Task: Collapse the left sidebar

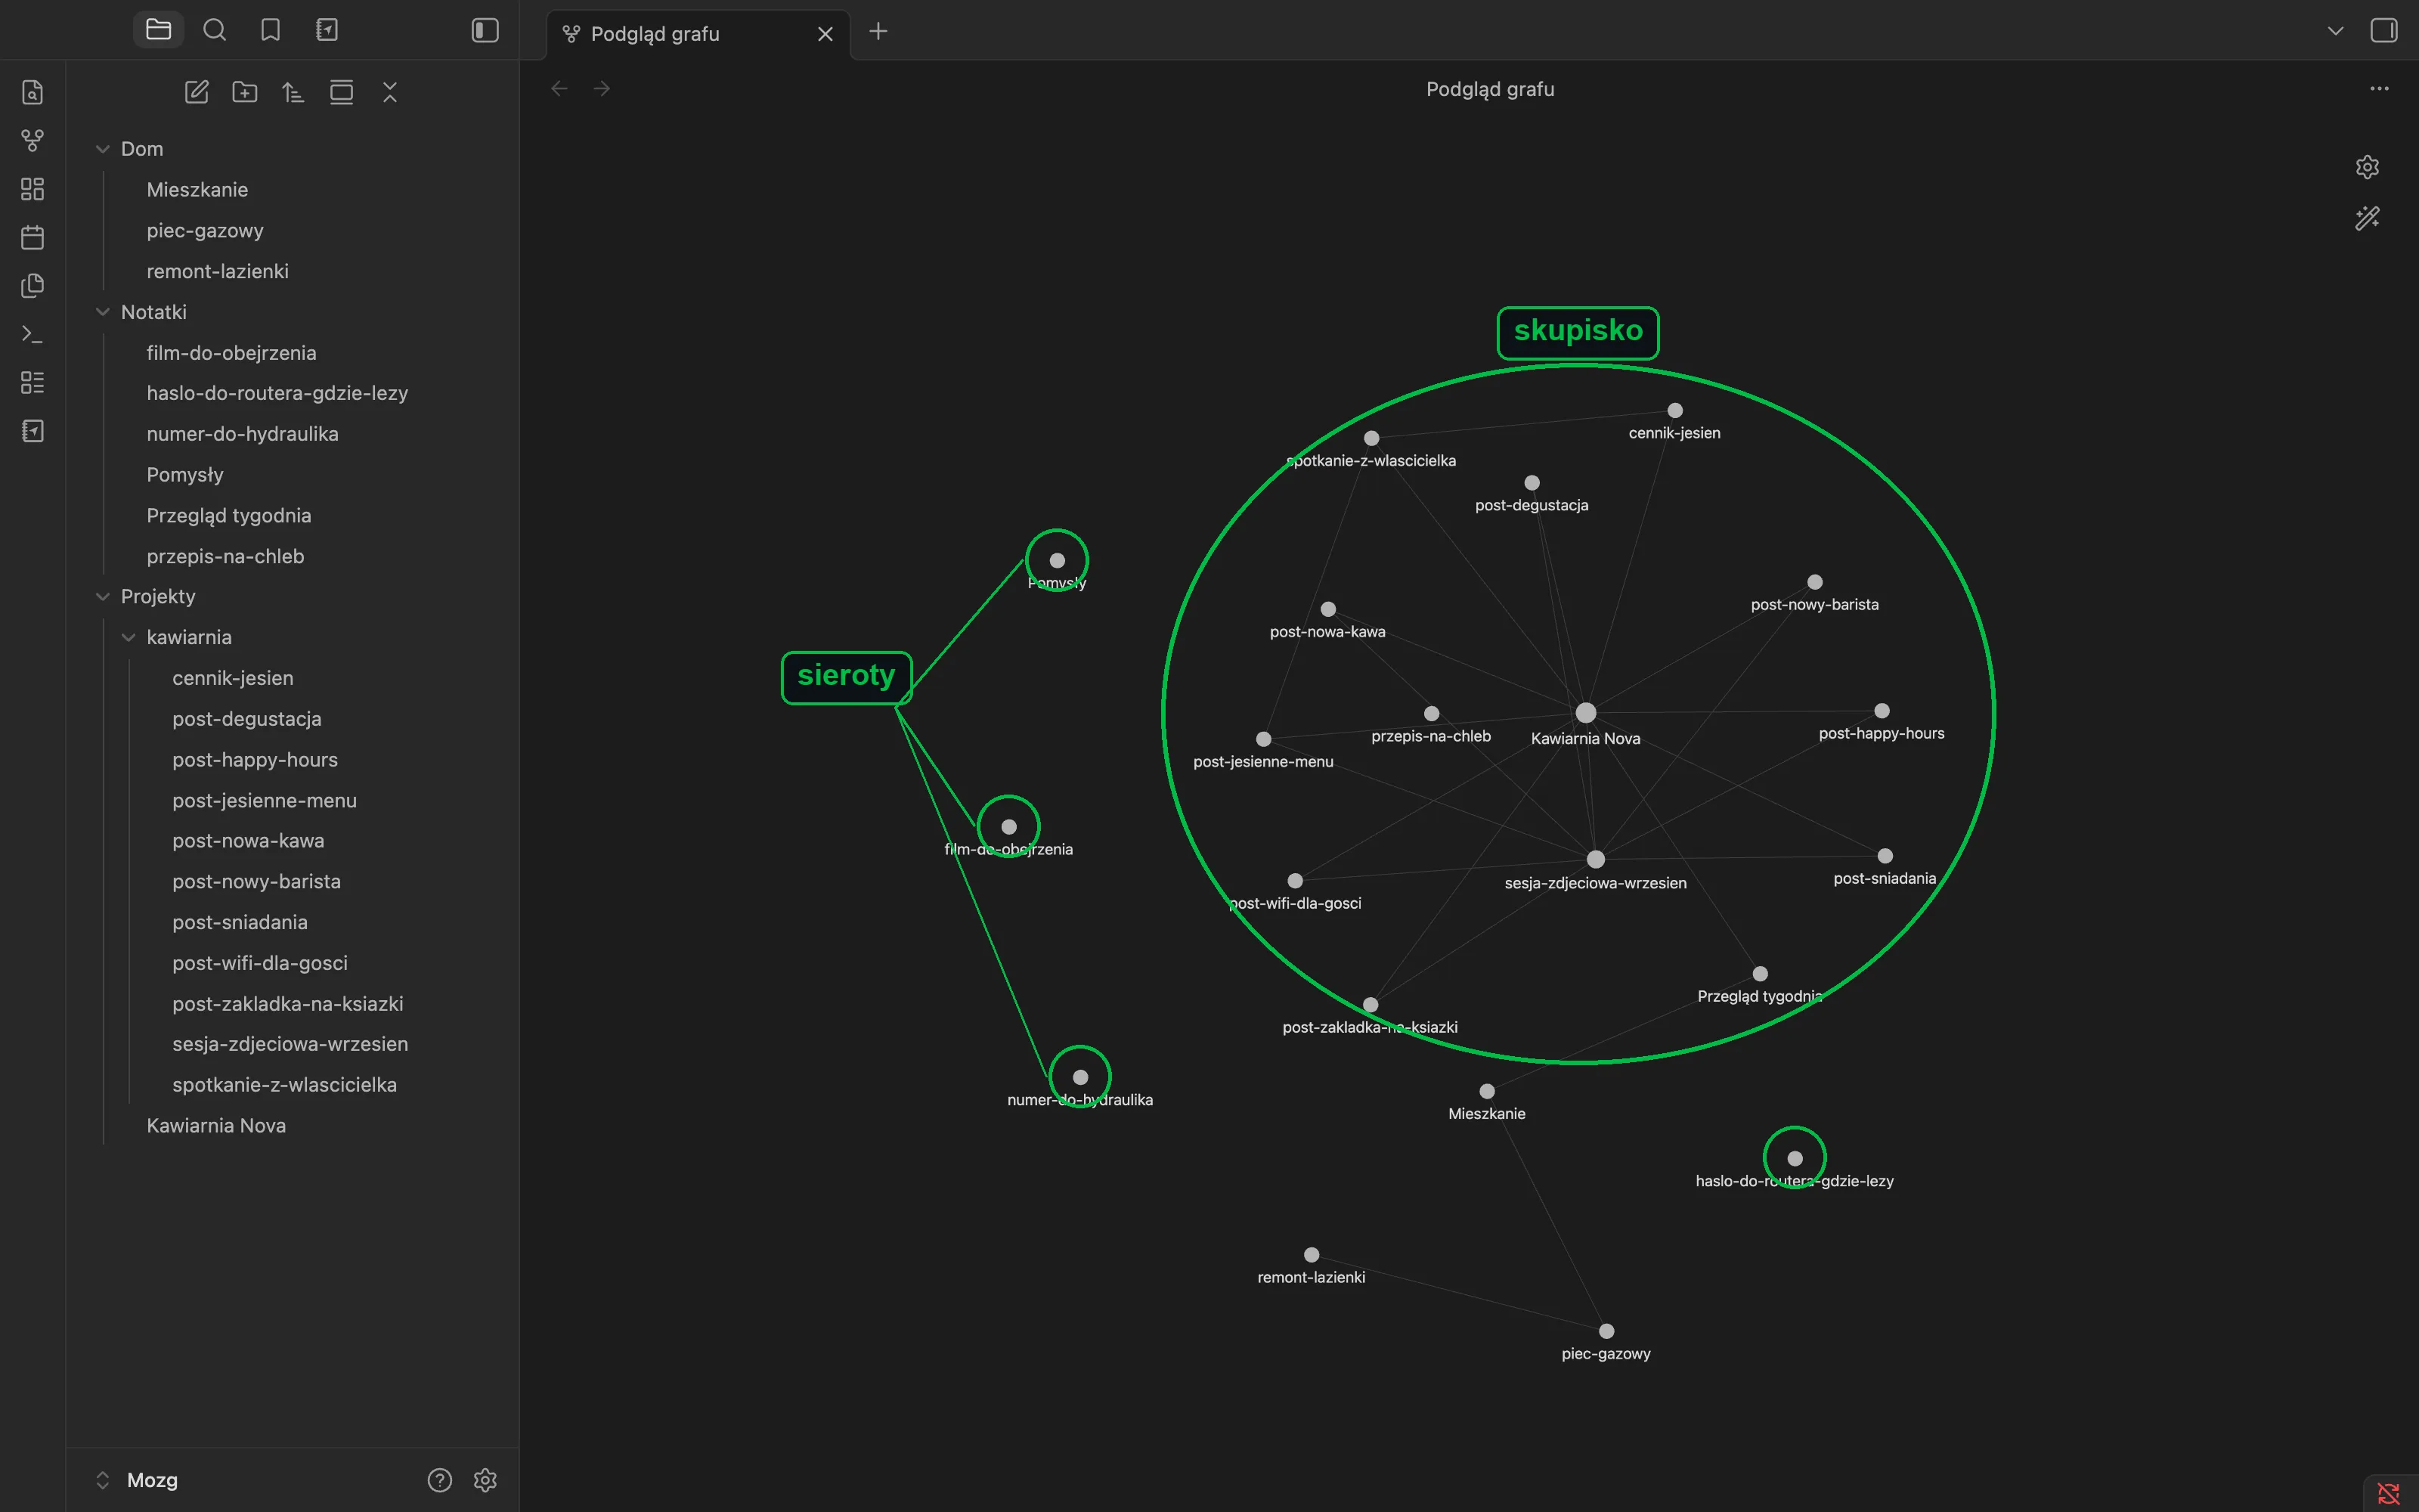Action: pyautogui.click(x=485, y=30)
